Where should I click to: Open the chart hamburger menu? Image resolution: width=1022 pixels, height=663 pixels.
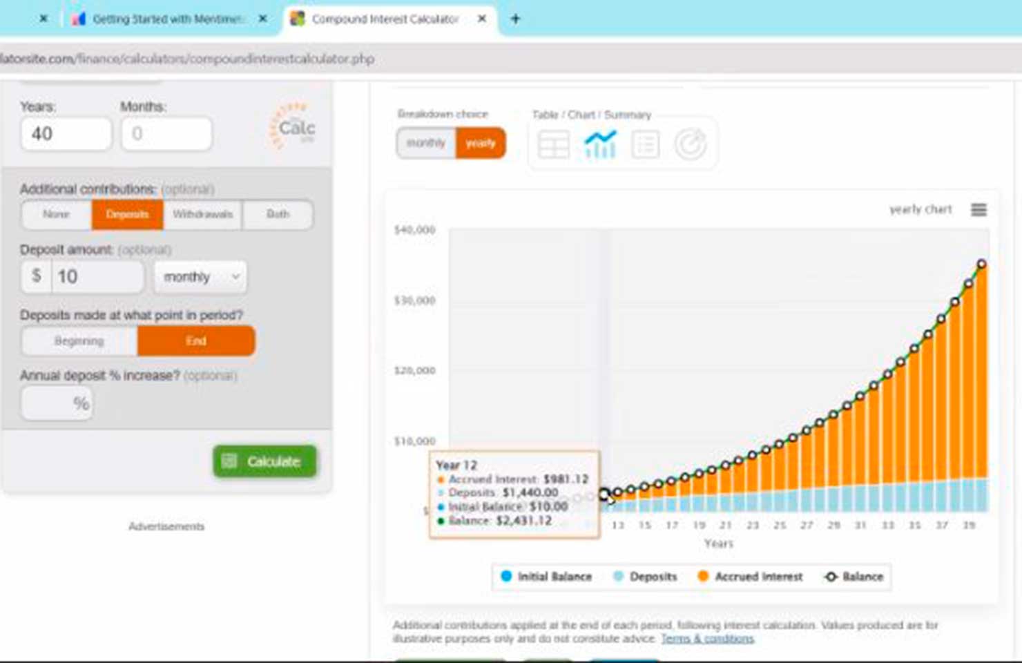click(x=978, y=209)
